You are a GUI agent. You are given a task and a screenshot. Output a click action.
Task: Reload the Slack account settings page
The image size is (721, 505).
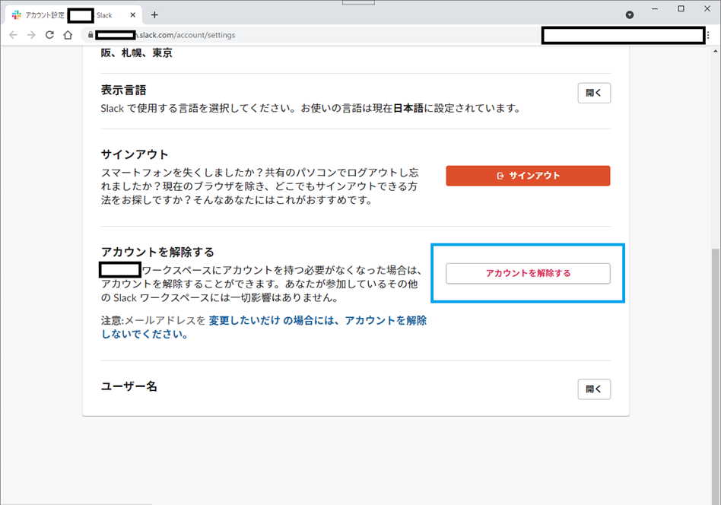pos(49,34)
